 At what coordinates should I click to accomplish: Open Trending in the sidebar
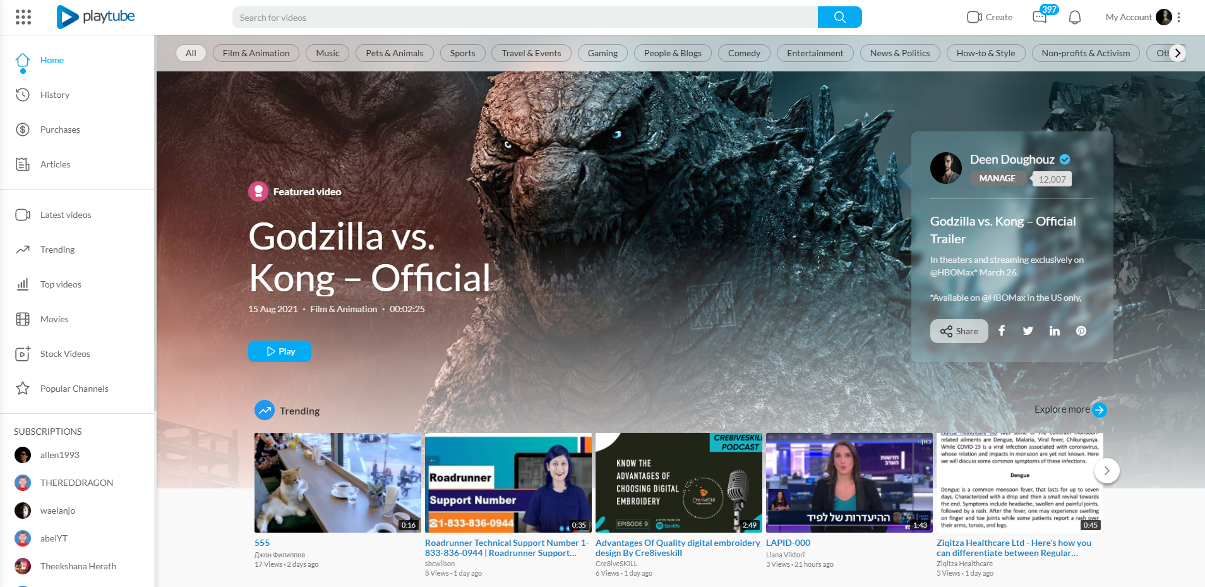pyautogui.click(x=57, y=250)
